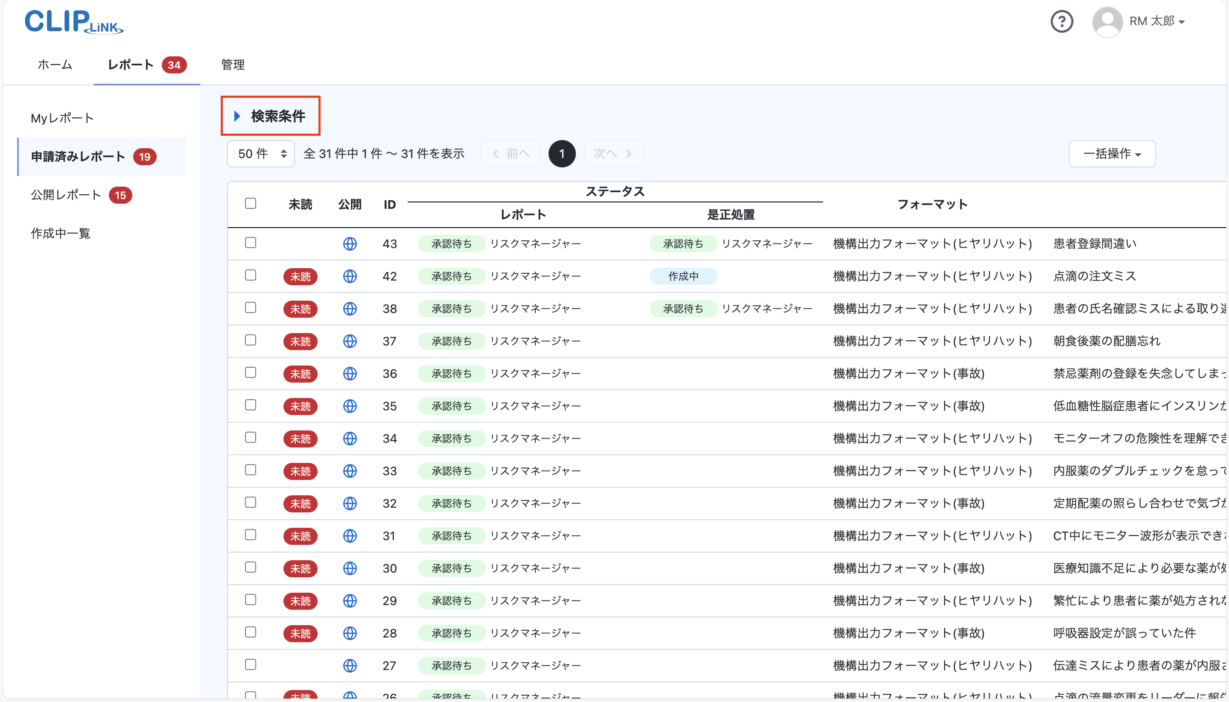Click the CLIP LiNK logo
Image resolution: width=1229 pixels, height=702 pixels.
pyautogui.click(x=73, y=23)
